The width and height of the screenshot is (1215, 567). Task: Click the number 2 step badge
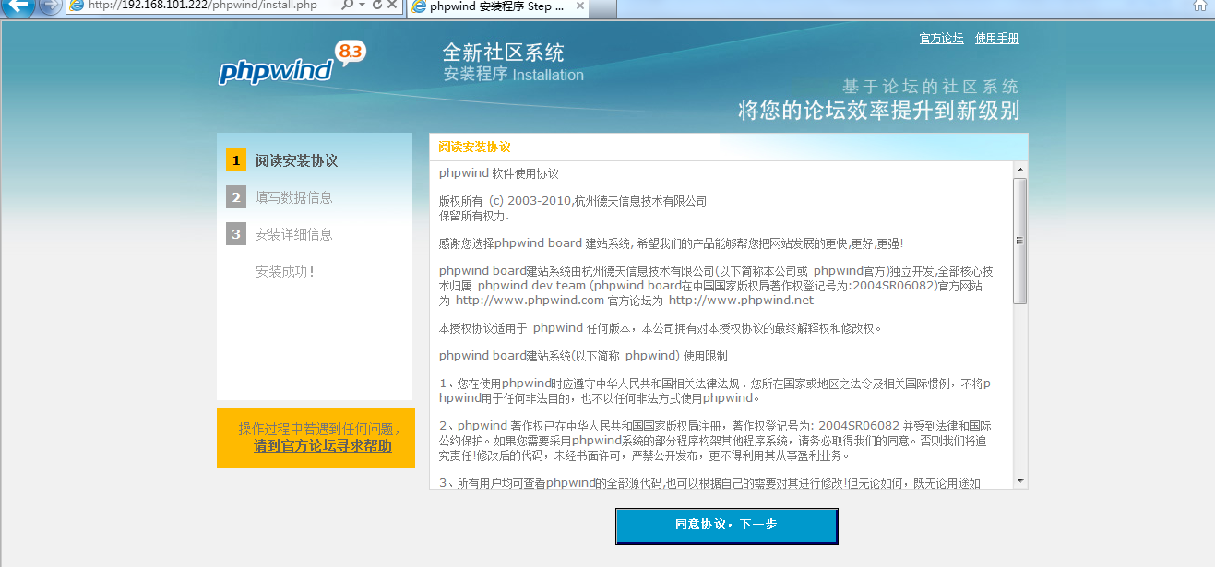coord(236,197)
